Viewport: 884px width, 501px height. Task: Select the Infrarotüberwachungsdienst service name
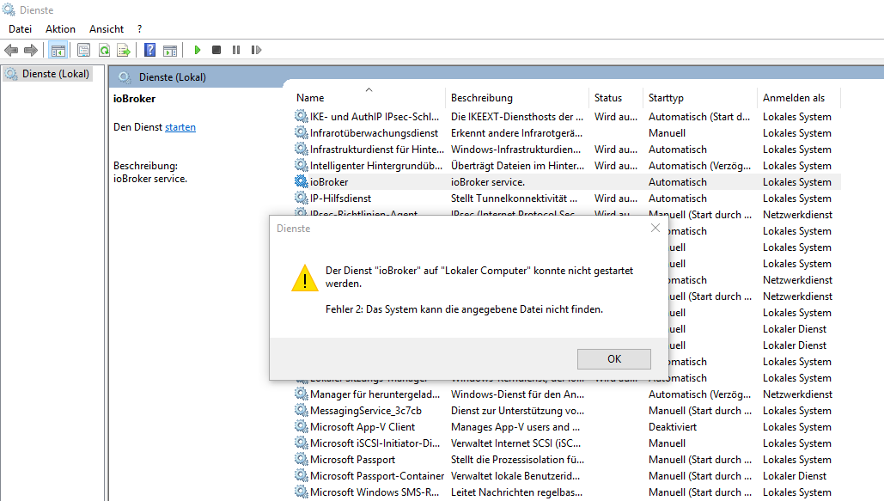click(374, 132)
